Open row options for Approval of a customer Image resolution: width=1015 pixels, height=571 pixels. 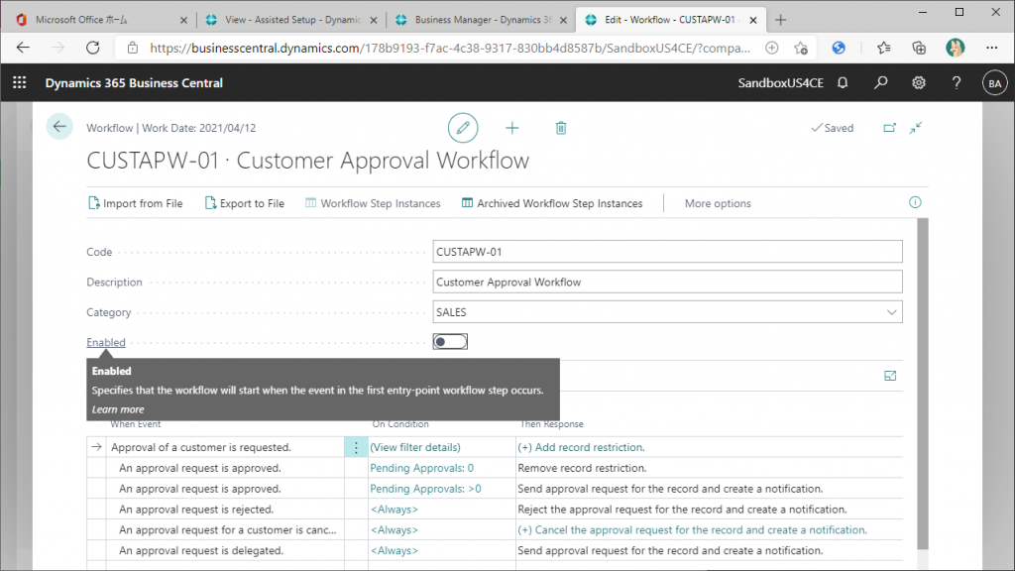click(356, 447)
